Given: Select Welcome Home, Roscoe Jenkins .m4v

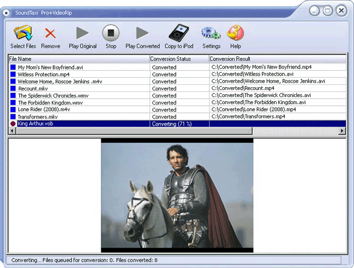Looking at the screenshot, I should (60, 81).
